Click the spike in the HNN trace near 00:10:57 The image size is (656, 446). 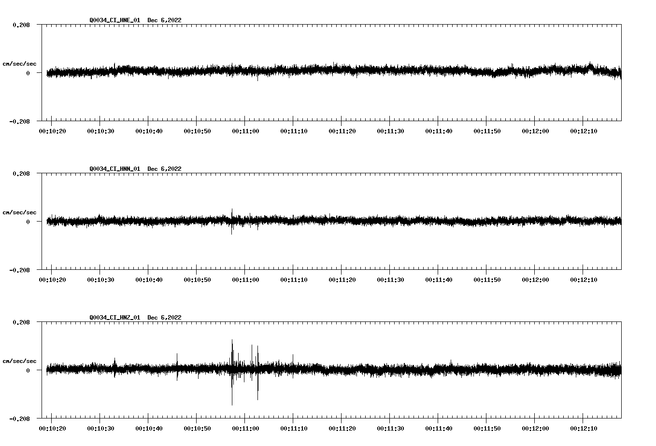pos(232,222)
